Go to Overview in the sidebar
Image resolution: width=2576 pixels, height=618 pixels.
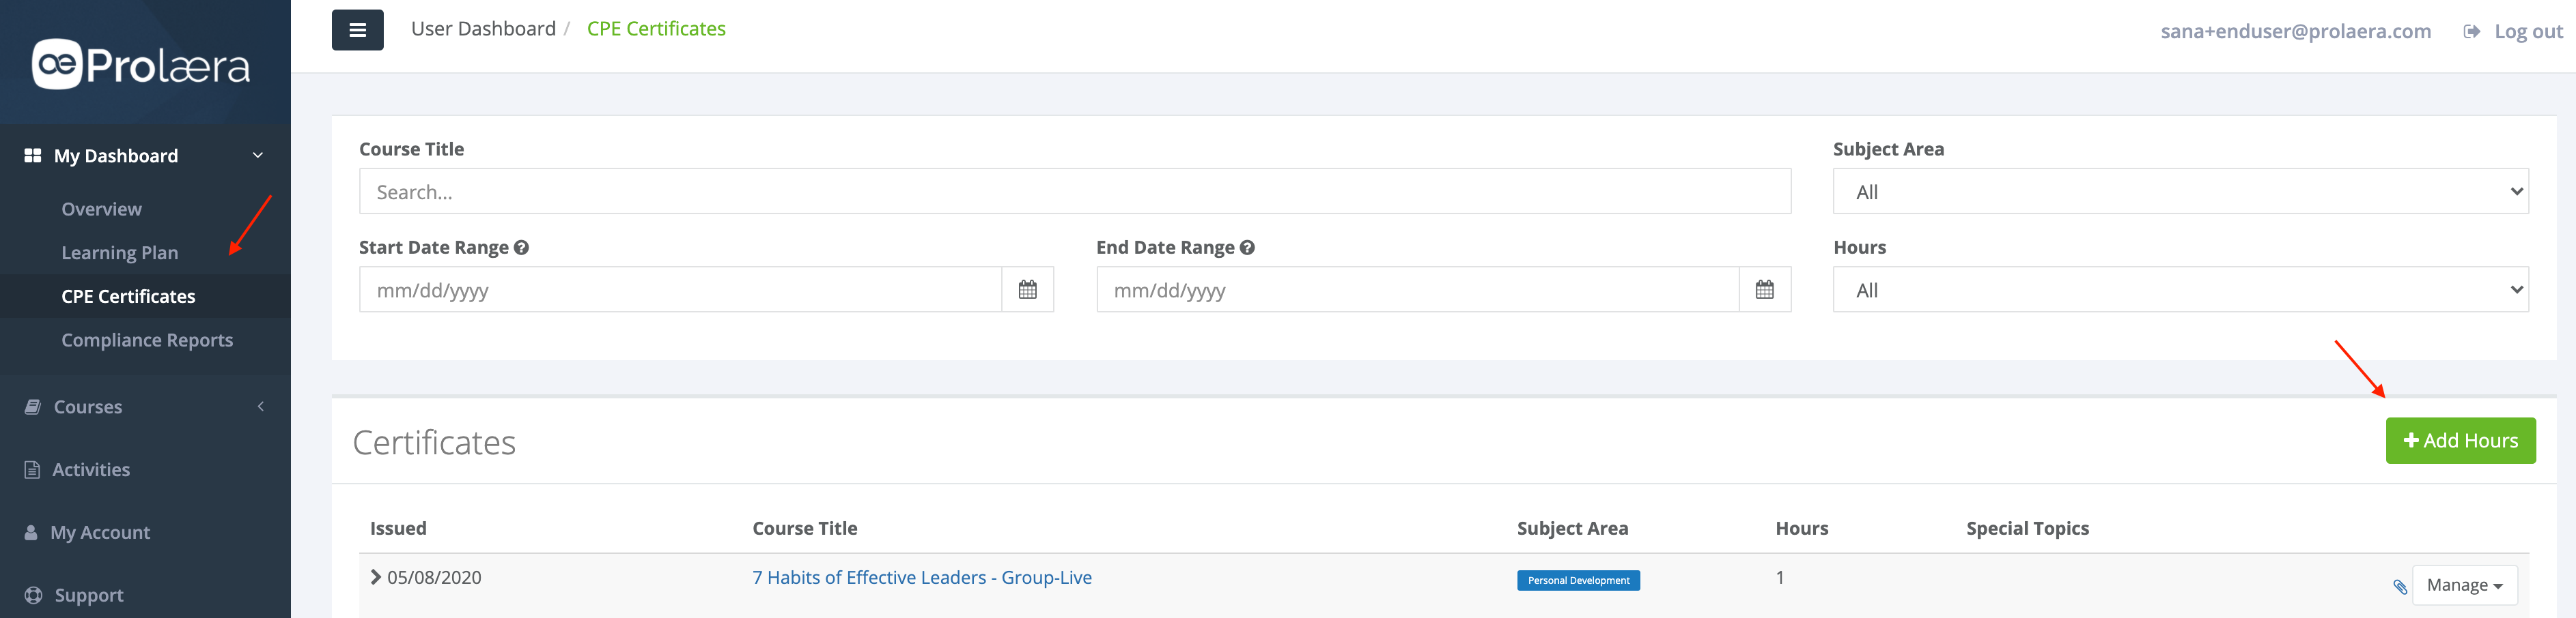click(101, 209)
